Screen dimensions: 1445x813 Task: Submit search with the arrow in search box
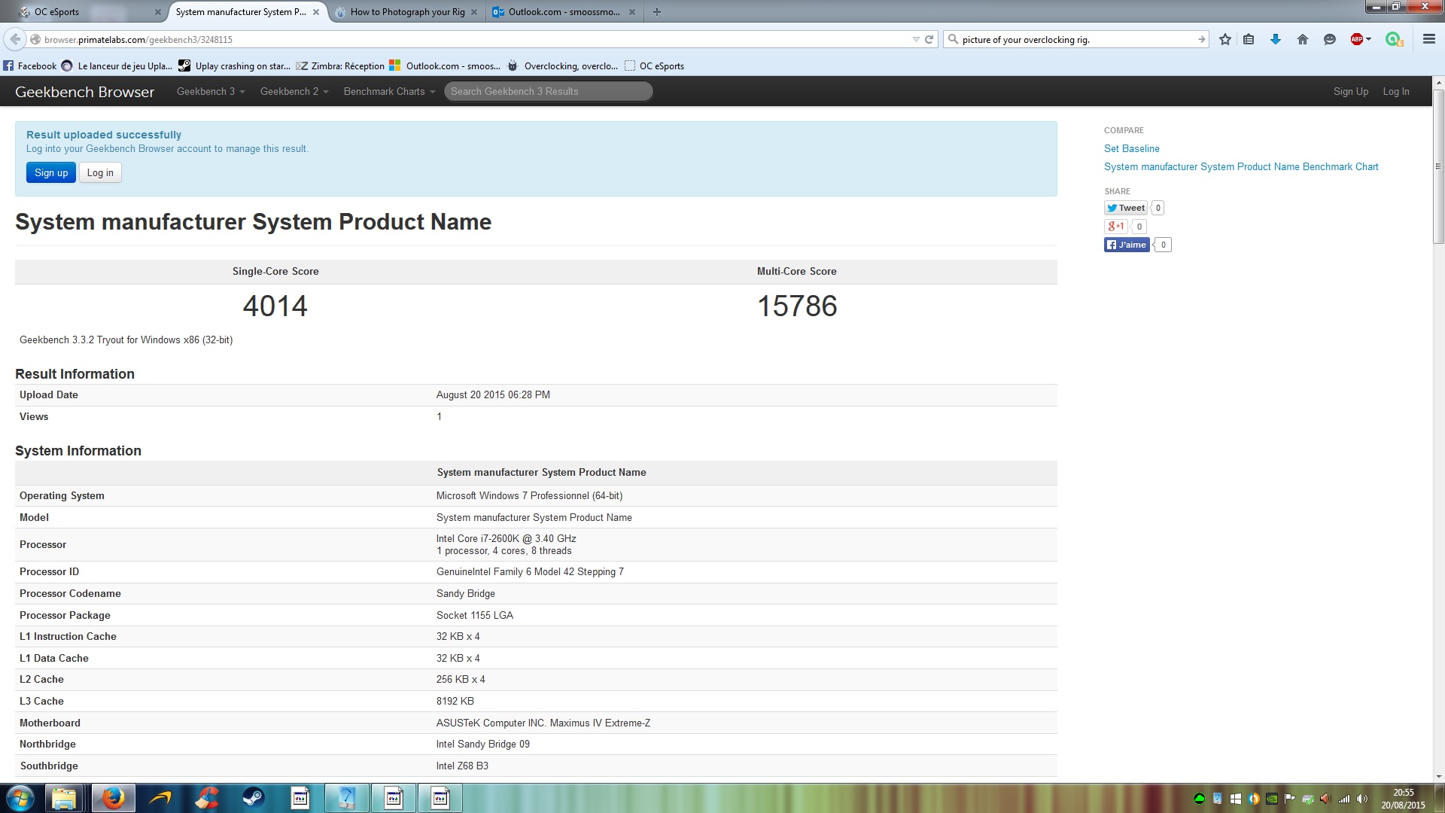click(x=1201, y=39)
